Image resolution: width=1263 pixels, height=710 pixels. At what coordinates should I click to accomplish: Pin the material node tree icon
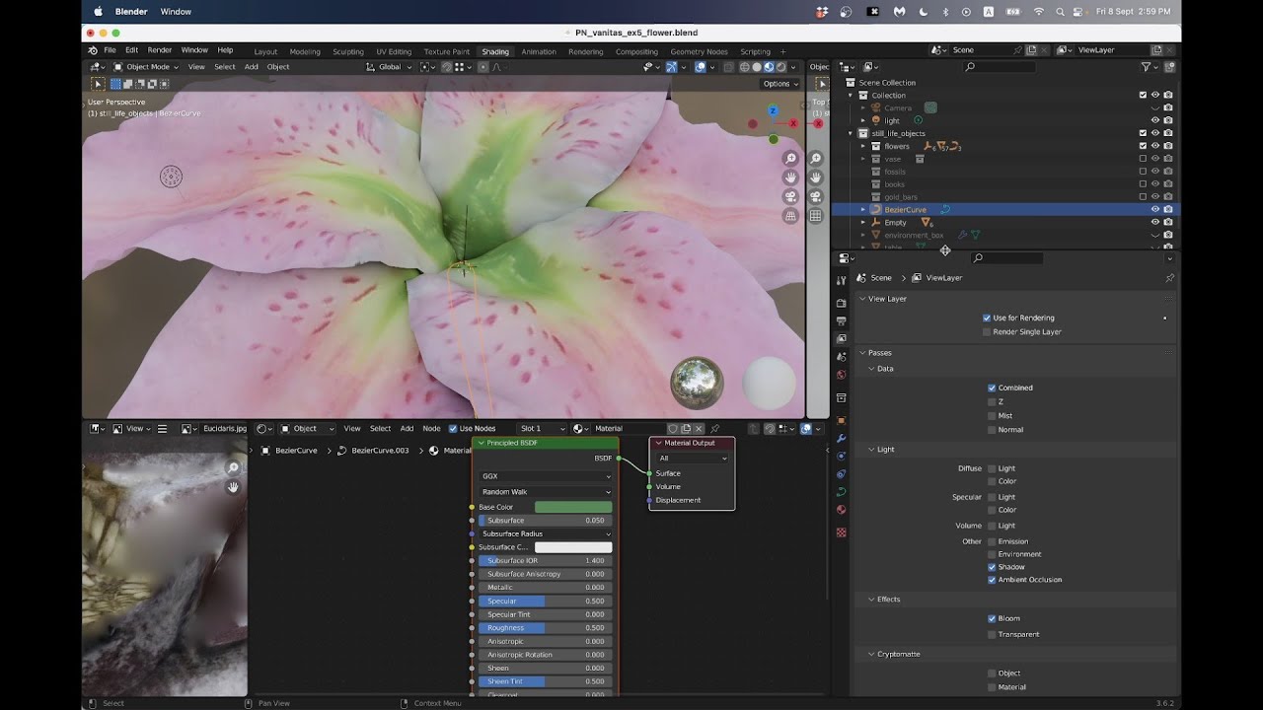click(715, 429)
